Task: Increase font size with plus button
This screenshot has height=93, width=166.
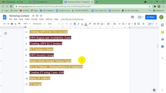Action: (x=71, y=24)
